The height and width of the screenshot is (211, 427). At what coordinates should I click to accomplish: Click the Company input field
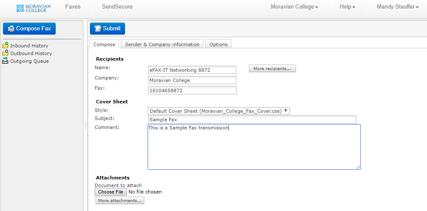(x=192, y=80)
